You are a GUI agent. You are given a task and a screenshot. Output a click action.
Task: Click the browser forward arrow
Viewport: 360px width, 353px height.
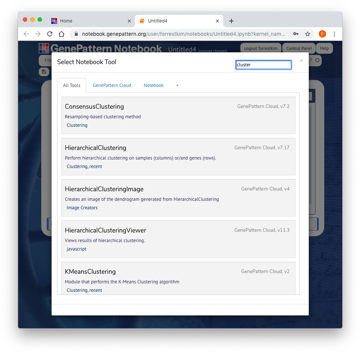(38, 34)
